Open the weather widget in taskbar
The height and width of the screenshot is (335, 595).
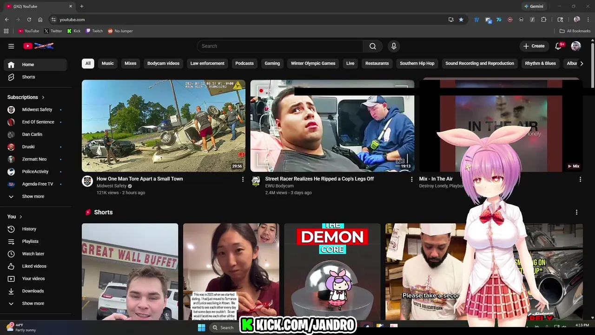(x=21, y=328)
